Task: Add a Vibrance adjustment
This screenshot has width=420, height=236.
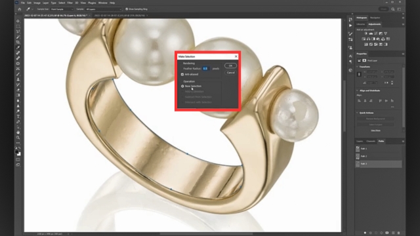Action: 386,33
